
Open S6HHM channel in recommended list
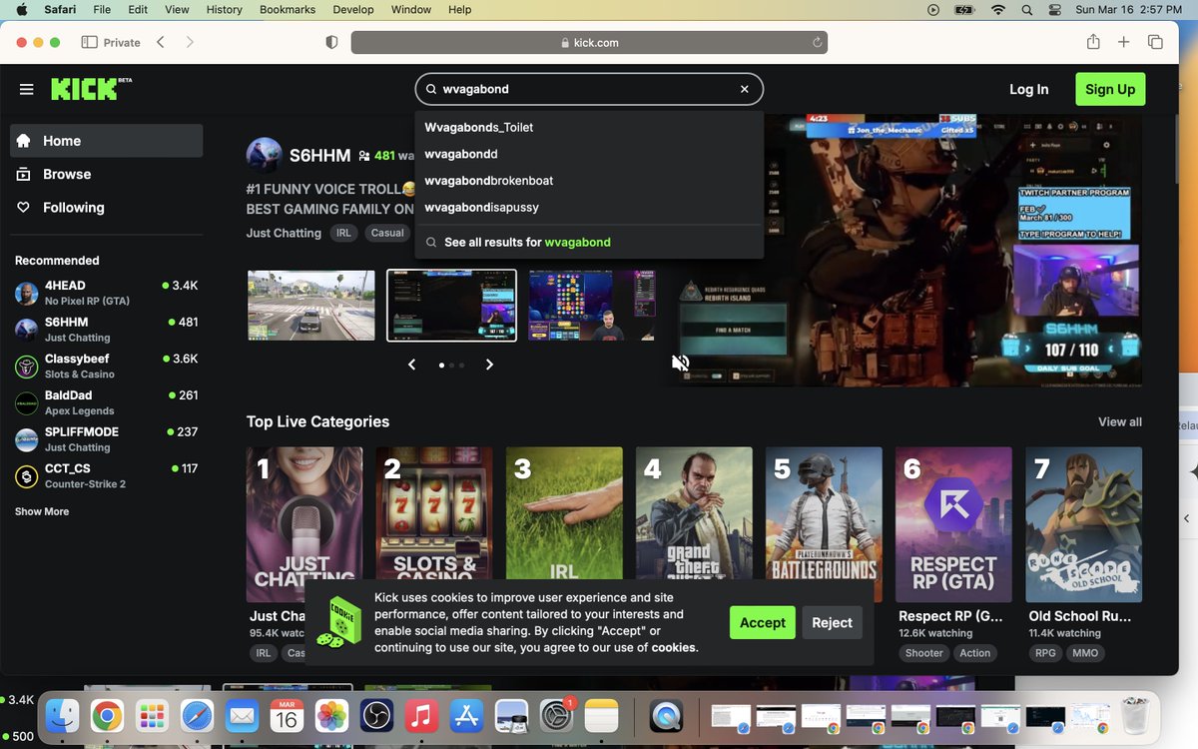click(x=106, y=329)
